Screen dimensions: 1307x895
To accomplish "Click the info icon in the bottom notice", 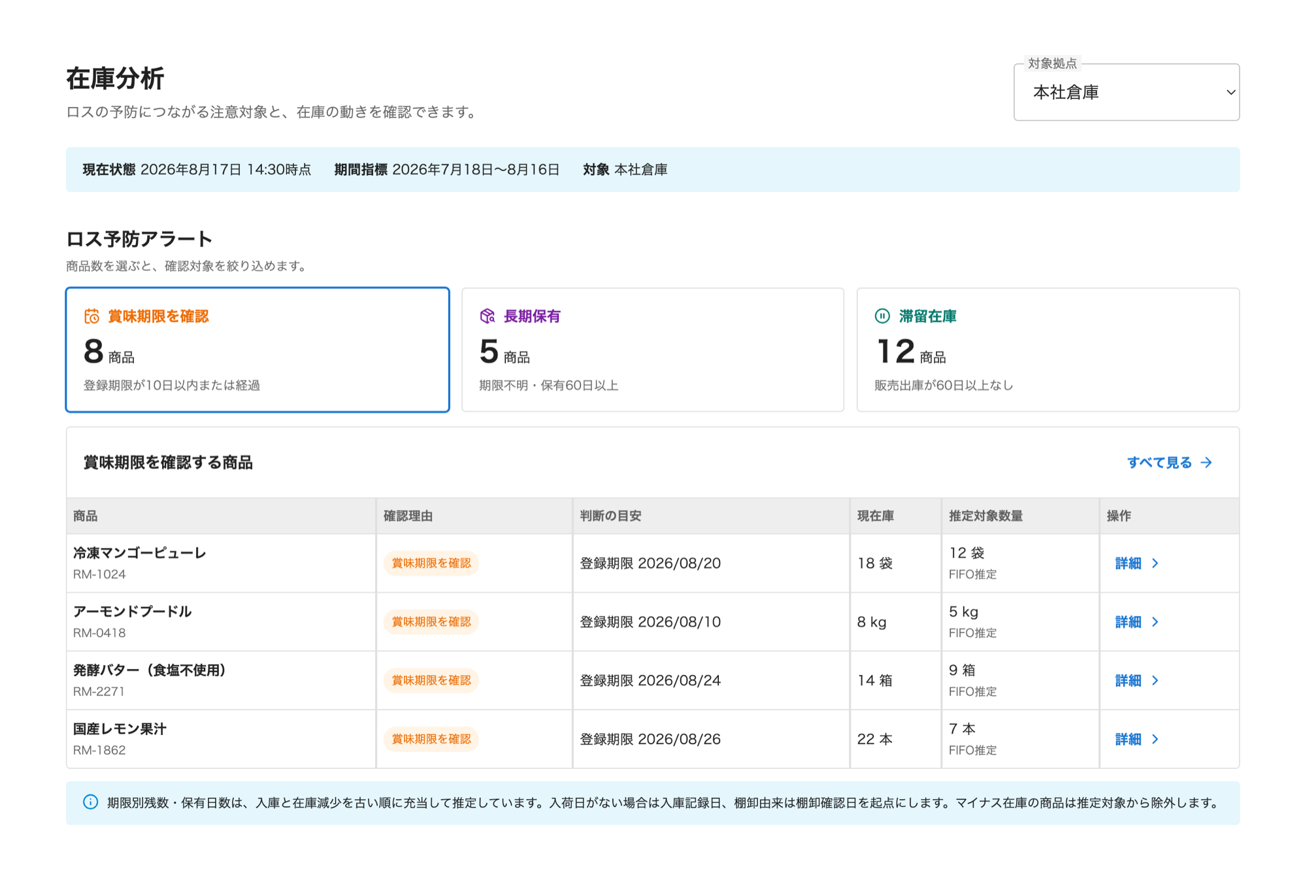I will pos(91,802).
